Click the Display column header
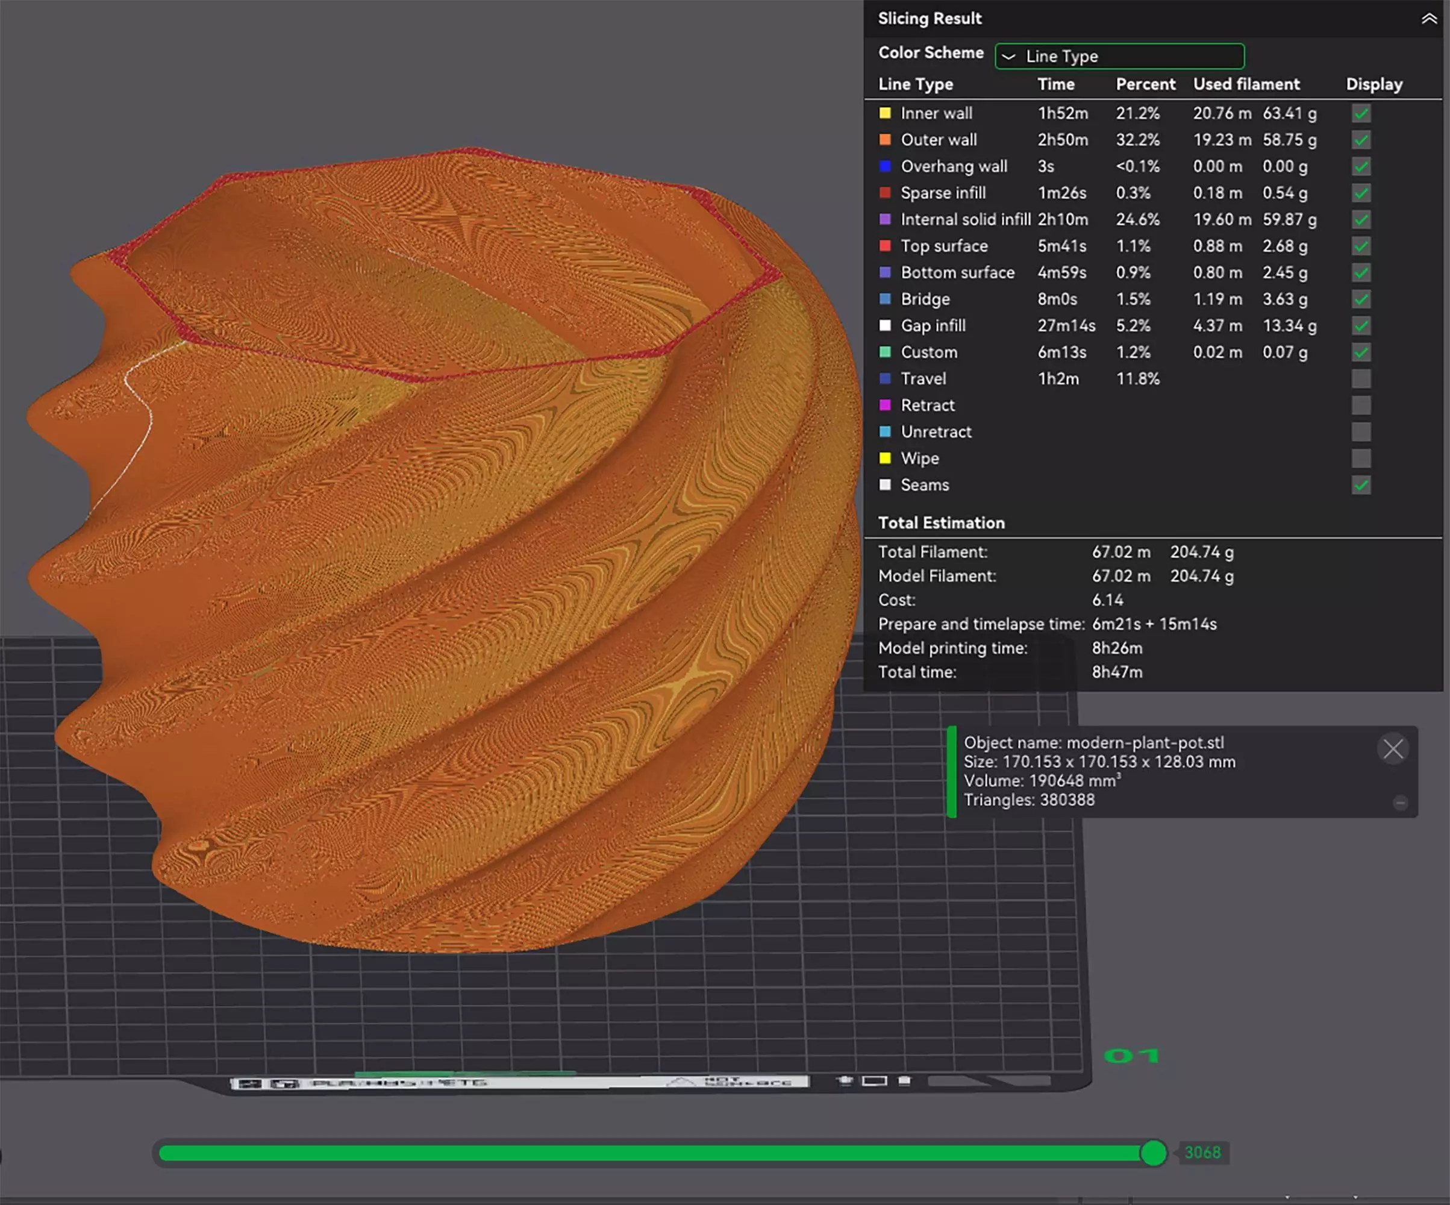Image resolution: width=1450 pixels, height=1205 pixels. coord(1373,84)
